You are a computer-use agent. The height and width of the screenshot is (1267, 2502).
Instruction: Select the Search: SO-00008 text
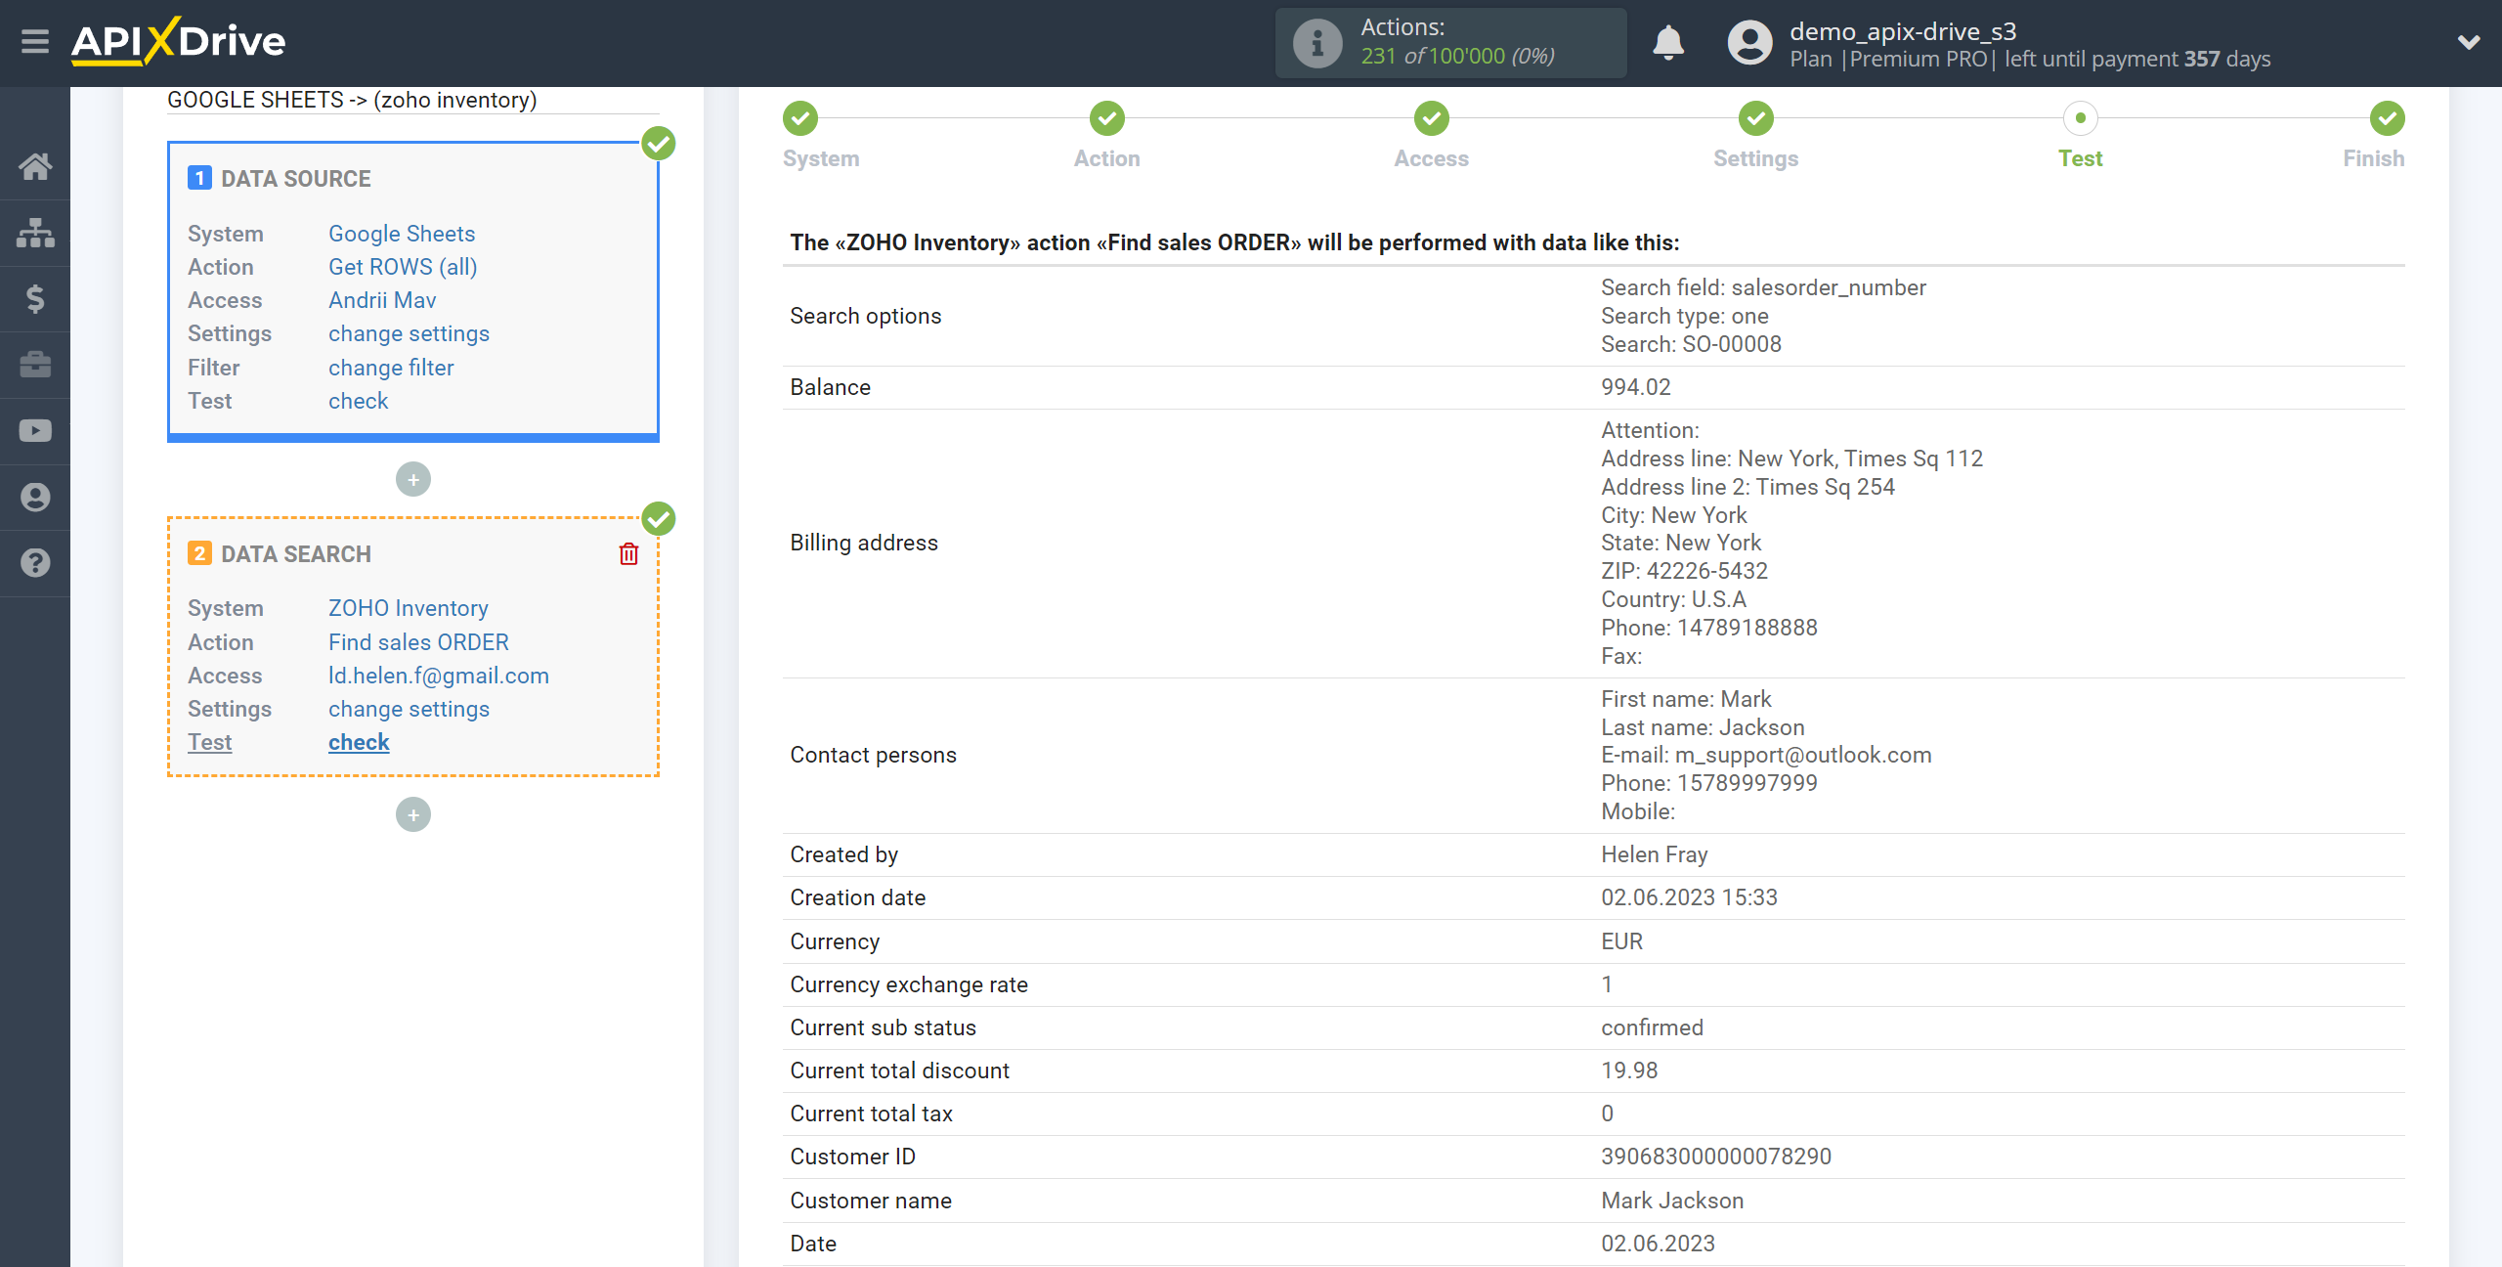(x=1691, y=344)
